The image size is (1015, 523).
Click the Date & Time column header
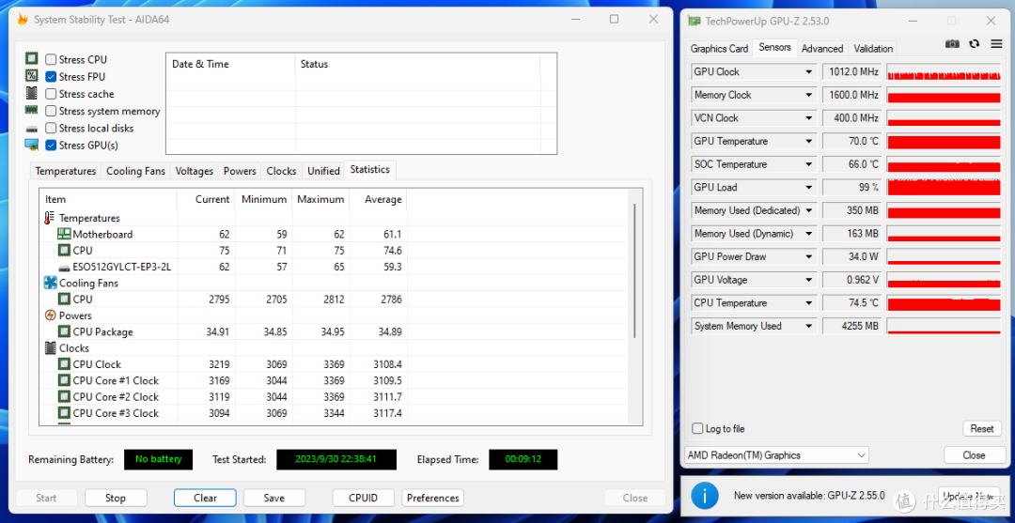tap(231, 64)
